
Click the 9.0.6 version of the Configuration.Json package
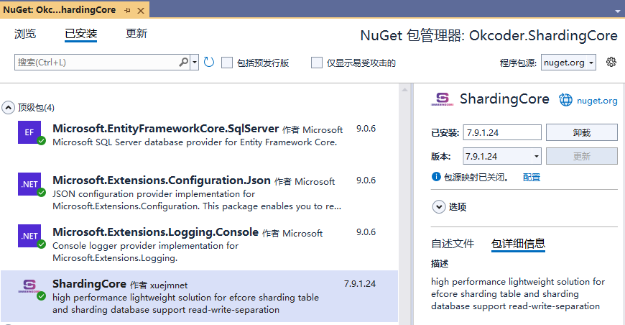coord(366,180)
